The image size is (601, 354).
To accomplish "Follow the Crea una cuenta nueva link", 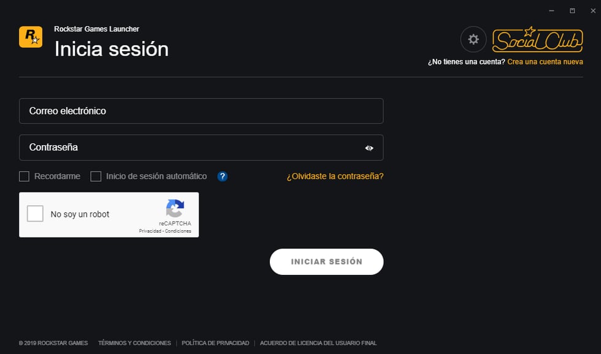I will [545, 62].
